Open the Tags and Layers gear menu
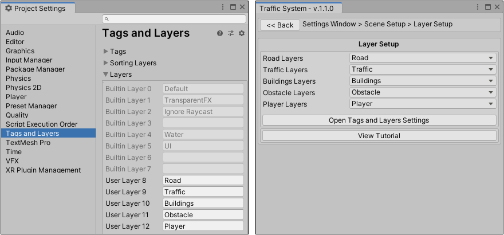This screenshot has width=504, height=235. (242, 34)
